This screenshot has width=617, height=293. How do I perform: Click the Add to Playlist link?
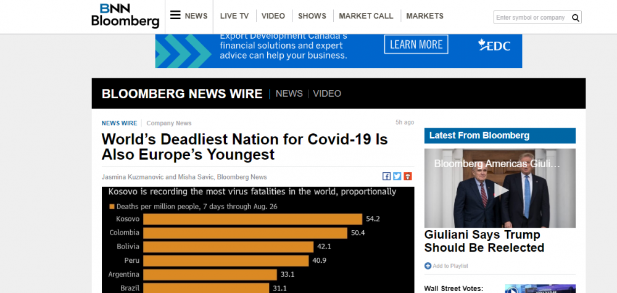pyautogui.click(x=450, y=266)
